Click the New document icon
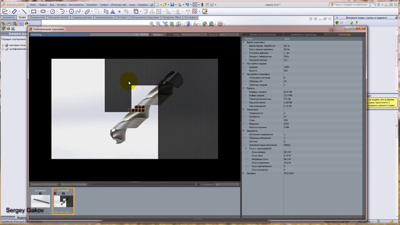Image resolution: width=400 pixels, height=225 pixels. coord(157,4)
